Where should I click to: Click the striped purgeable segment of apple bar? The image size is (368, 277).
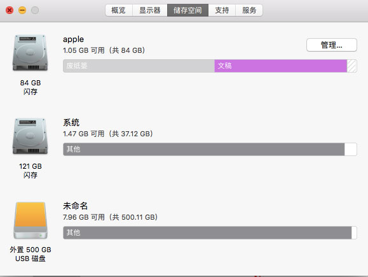click(x=352, y=66)
